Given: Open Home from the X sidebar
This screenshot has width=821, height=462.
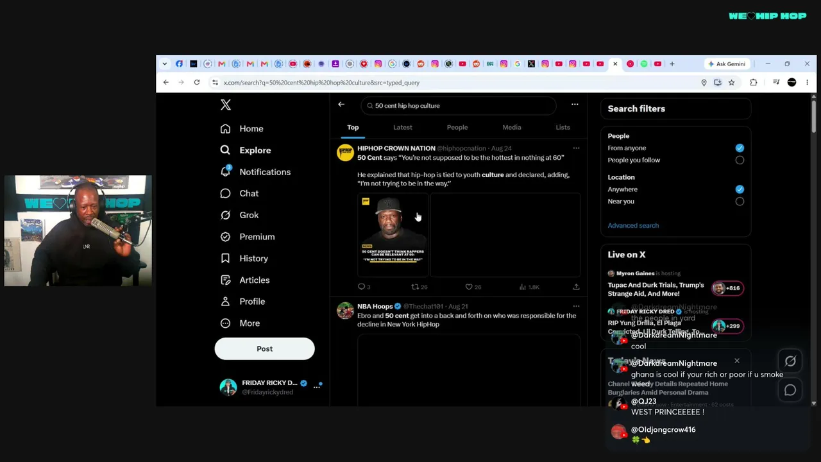Looking at the screenshot, I should [242, 128].
